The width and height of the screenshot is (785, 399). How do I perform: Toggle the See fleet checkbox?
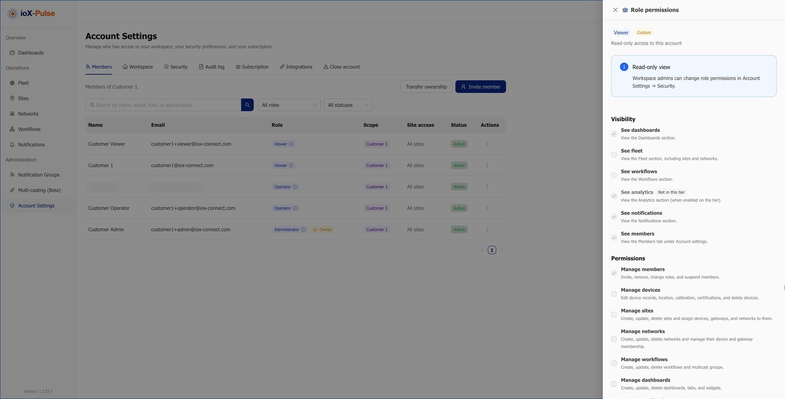click(x=614, y=155)
